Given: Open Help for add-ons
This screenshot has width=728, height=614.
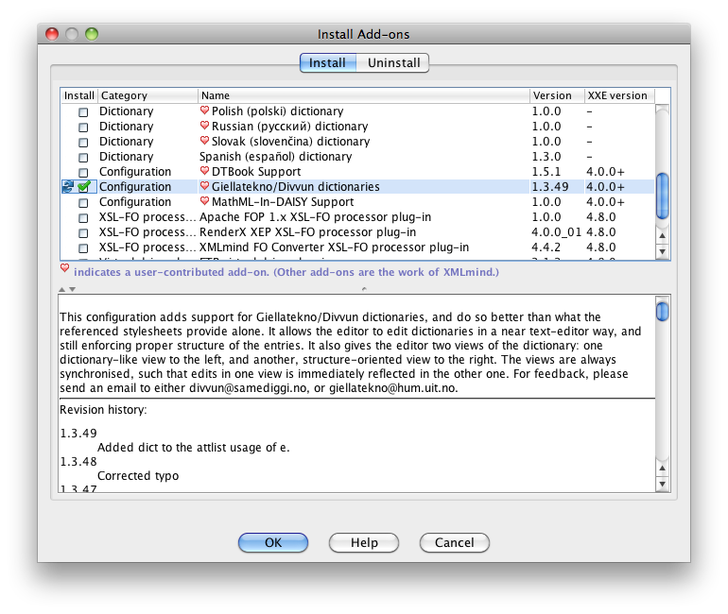Looking at the screenshot, I should 364,542.
